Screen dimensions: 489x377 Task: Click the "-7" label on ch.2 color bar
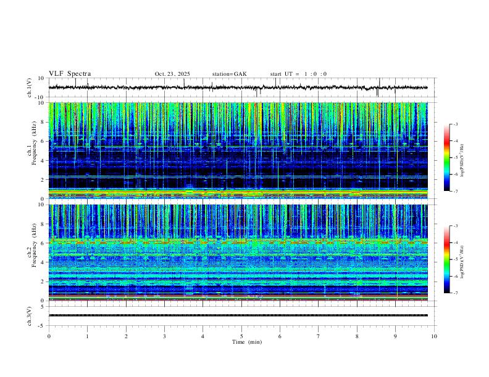click(455, 293)
